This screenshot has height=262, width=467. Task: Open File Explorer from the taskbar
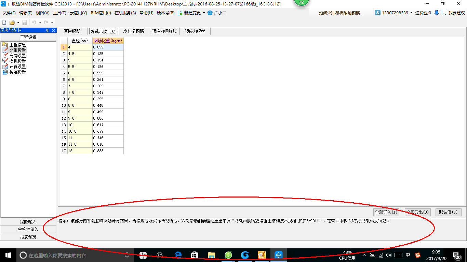[x=212, y=255]
